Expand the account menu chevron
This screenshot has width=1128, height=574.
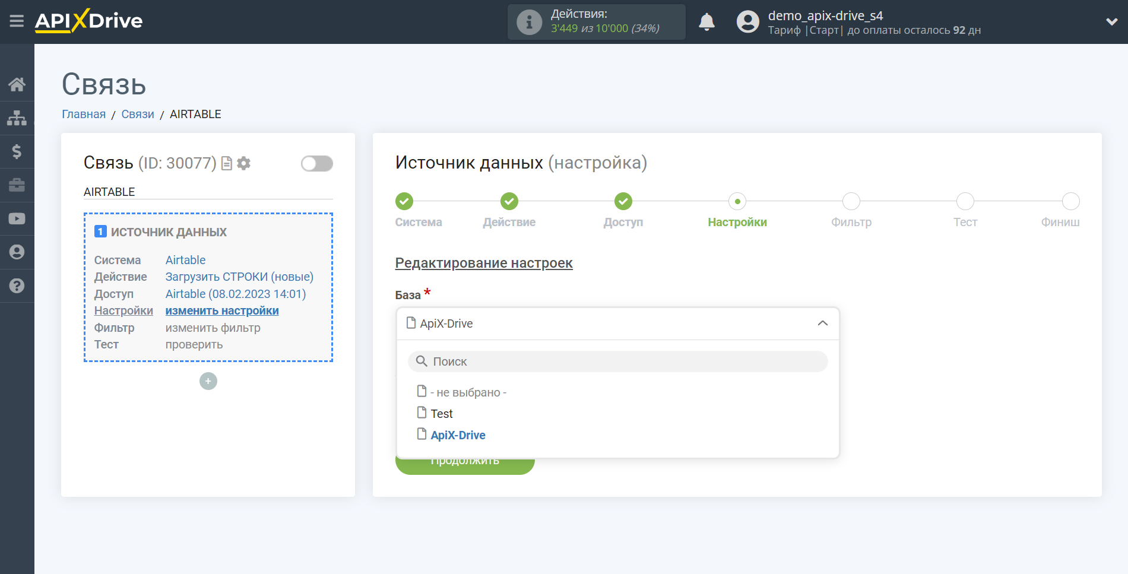[1111, 22]
